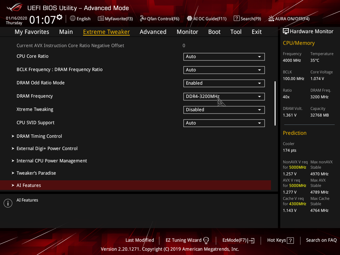Click the 1.361 V DRAM voltage value

[x=290, y=115]
